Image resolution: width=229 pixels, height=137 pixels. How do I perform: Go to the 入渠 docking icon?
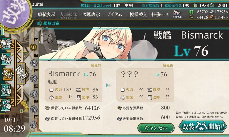click(x=6, y=90)
